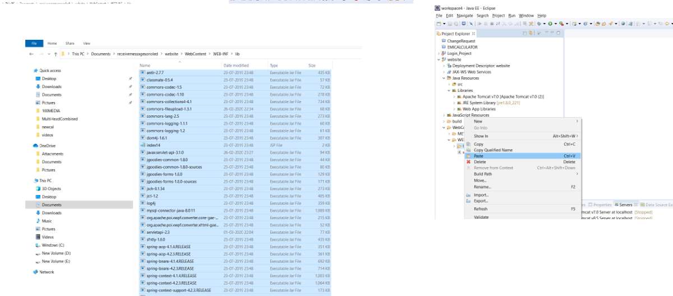The width and height of the screenshot is (673, 296).
Task: Open Downloads under Quick access
Action: [x=52, y=87]
